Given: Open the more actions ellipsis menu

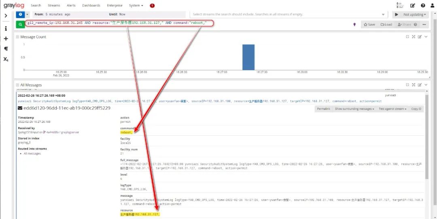Looking at the screenshot, I should coord(424,25).
